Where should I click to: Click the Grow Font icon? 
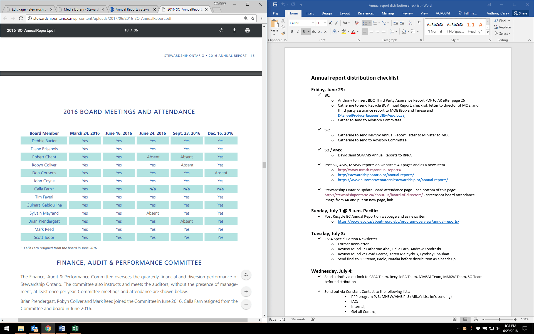click(330, 23)
